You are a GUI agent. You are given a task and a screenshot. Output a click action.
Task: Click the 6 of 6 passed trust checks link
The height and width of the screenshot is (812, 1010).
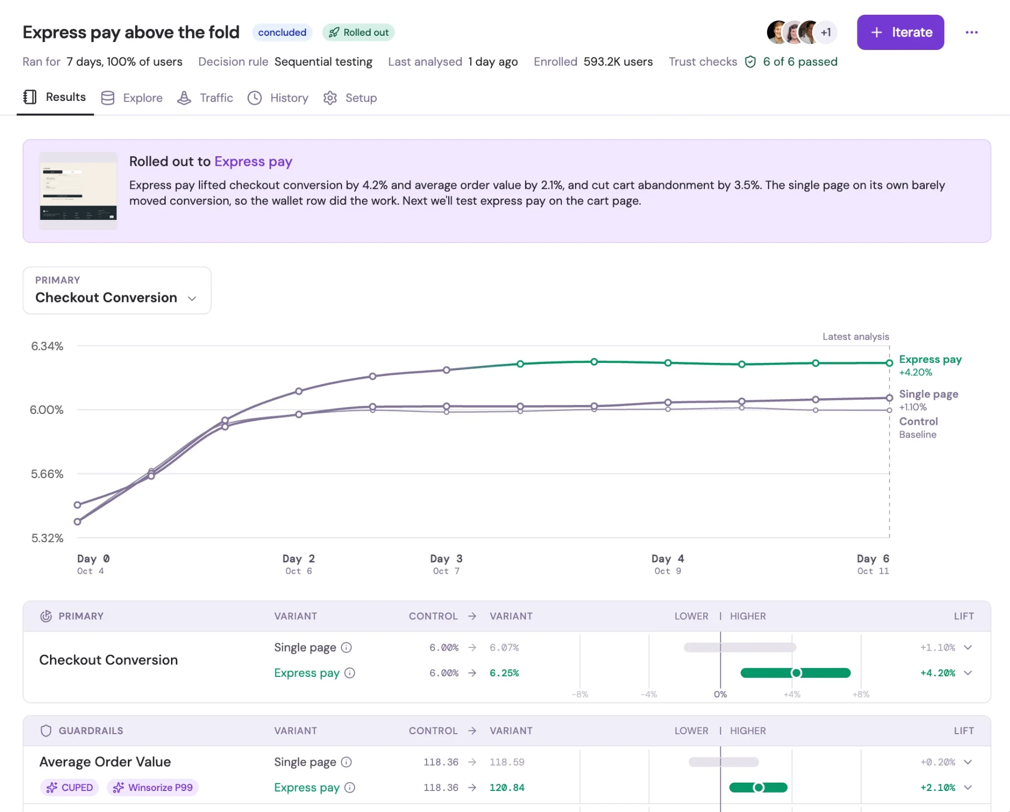[800, 62]
